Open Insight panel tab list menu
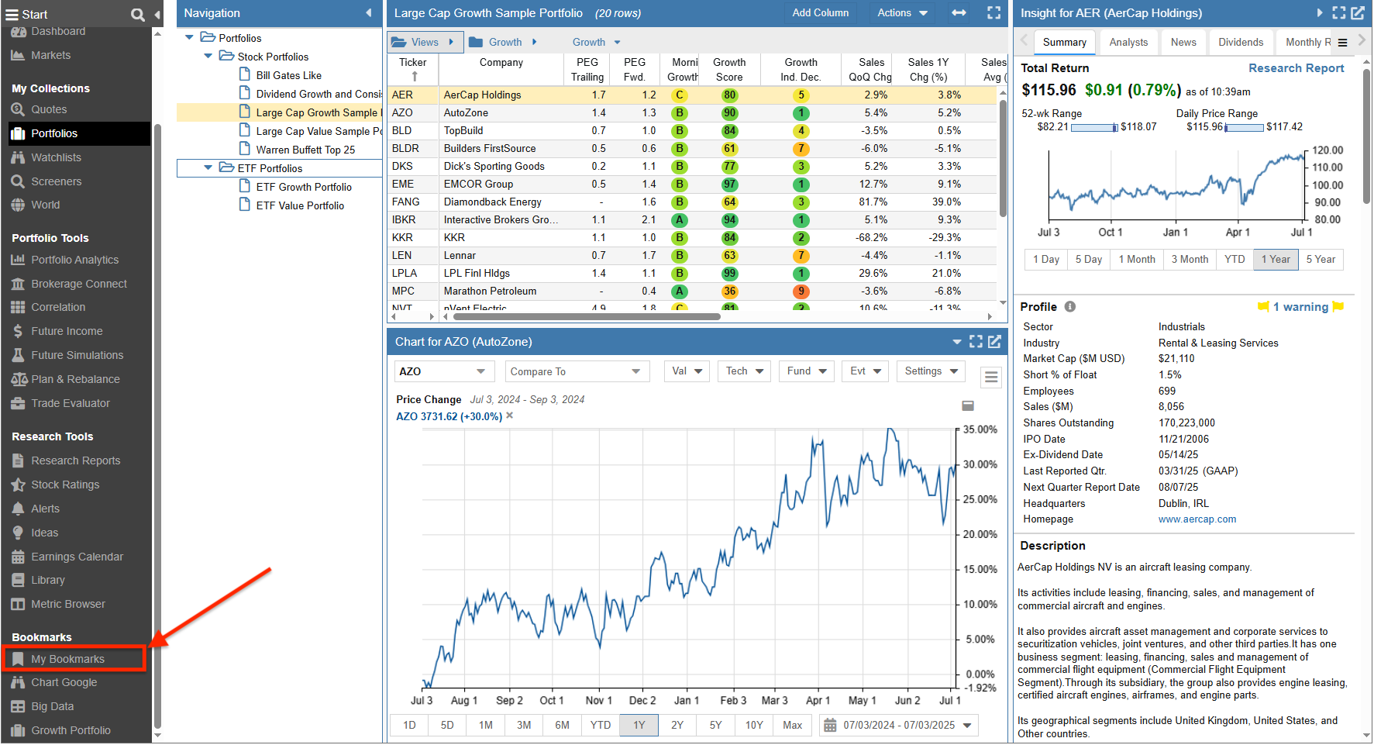This screenshot has height=745, width=1374. pos(1342,43)
